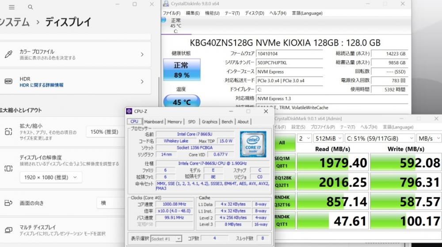Open テーマ(T) menu in CrystalDiskInfo
This screenshot has height=247, width=442.
(x=232, y=13)
